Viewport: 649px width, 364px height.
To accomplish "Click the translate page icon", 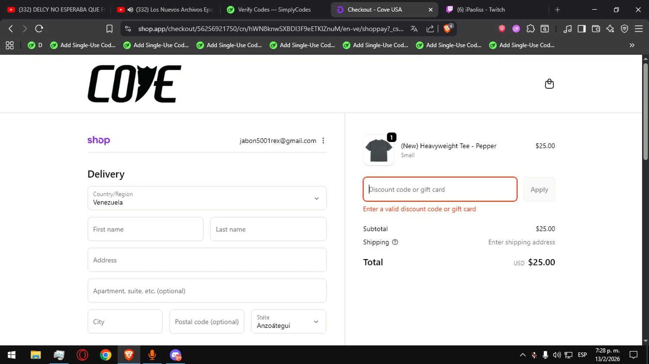I will (414, 28).
